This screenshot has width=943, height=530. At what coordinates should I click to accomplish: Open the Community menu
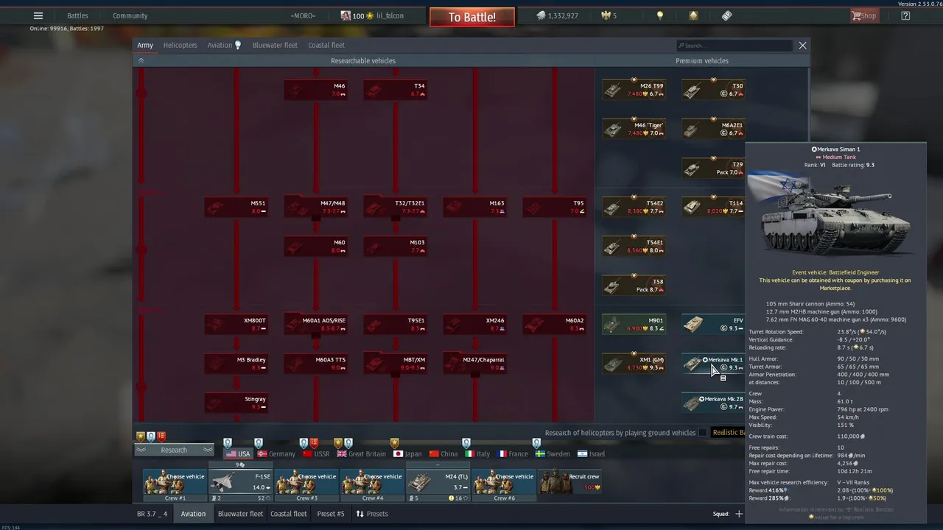(x=130, y=15)
